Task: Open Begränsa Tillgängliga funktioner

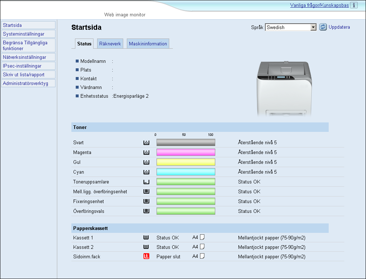Action: [28, 46]
